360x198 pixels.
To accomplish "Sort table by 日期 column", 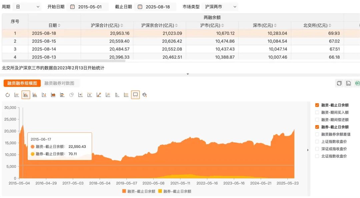I will (59, 25).
